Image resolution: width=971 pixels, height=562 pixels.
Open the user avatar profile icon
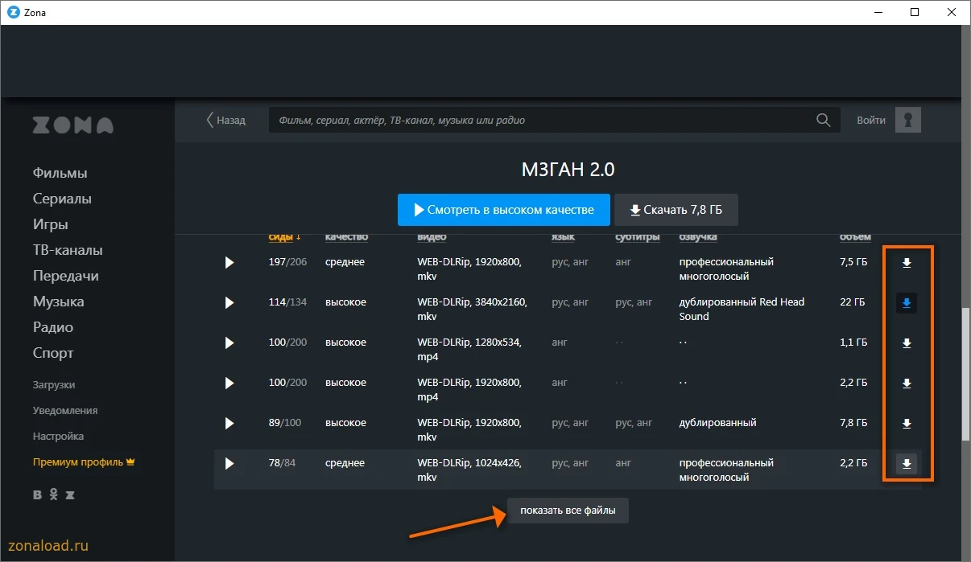coord(908,120)
